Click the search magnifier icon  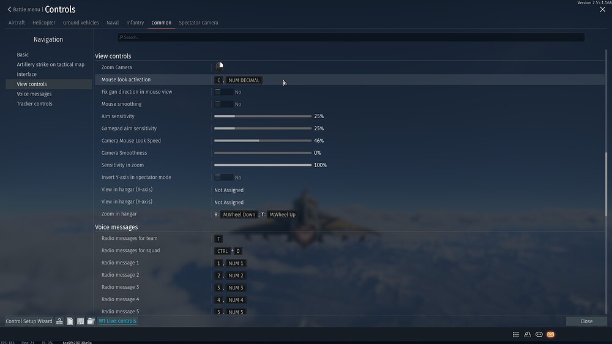point(121,37)
